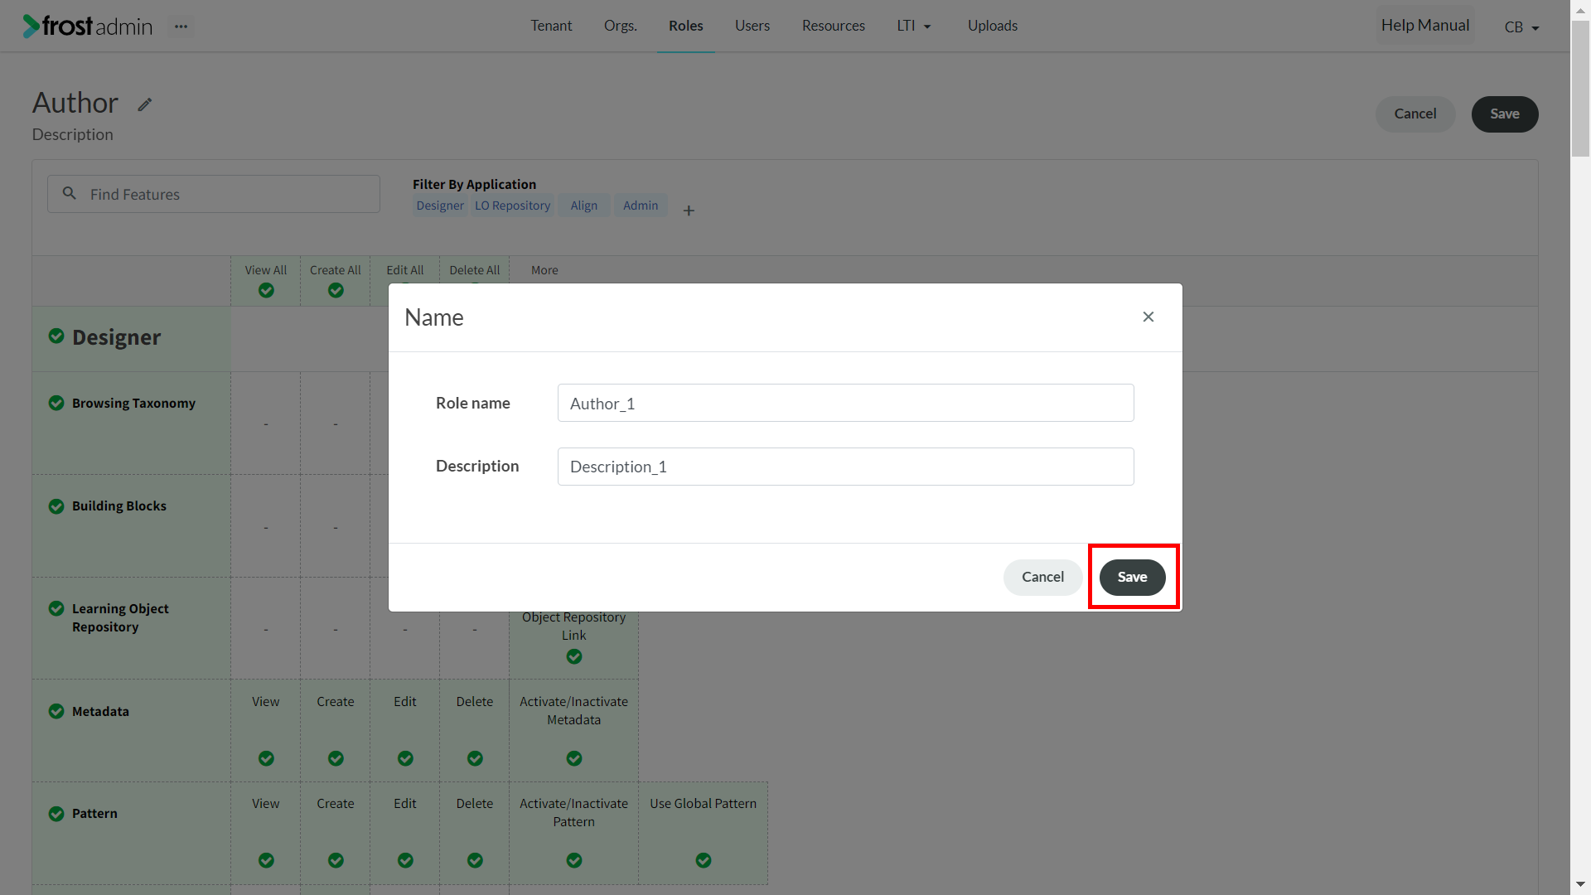Toggle Use Global Pattern checkmark
Screen dimensions: 1591x895
click(704, 860)
